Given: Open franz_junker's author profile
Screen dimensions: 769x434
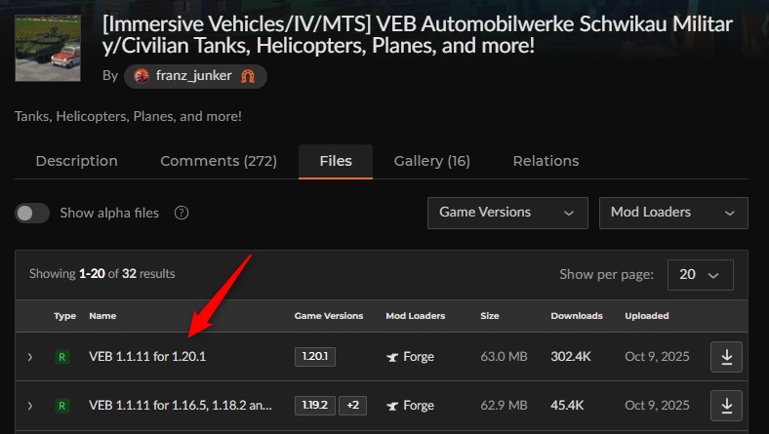Looking at the screenshot, I should tap(194, 75).
